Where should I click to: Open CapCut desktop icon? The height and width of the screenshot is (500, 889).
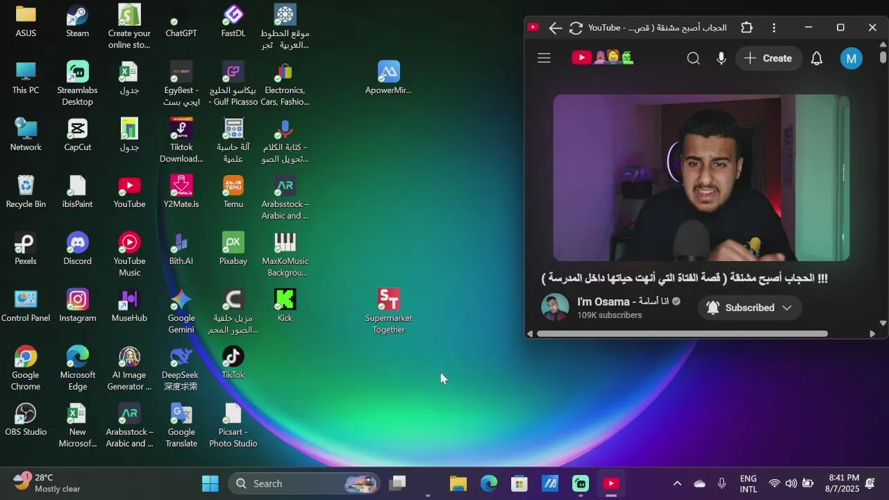pos(77,135)
